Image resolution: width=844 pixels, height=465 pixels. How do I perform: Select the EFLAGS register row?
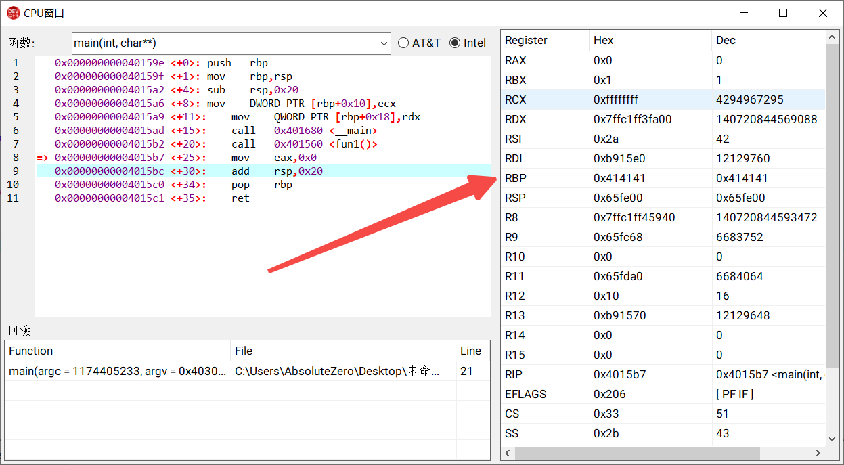663,394
